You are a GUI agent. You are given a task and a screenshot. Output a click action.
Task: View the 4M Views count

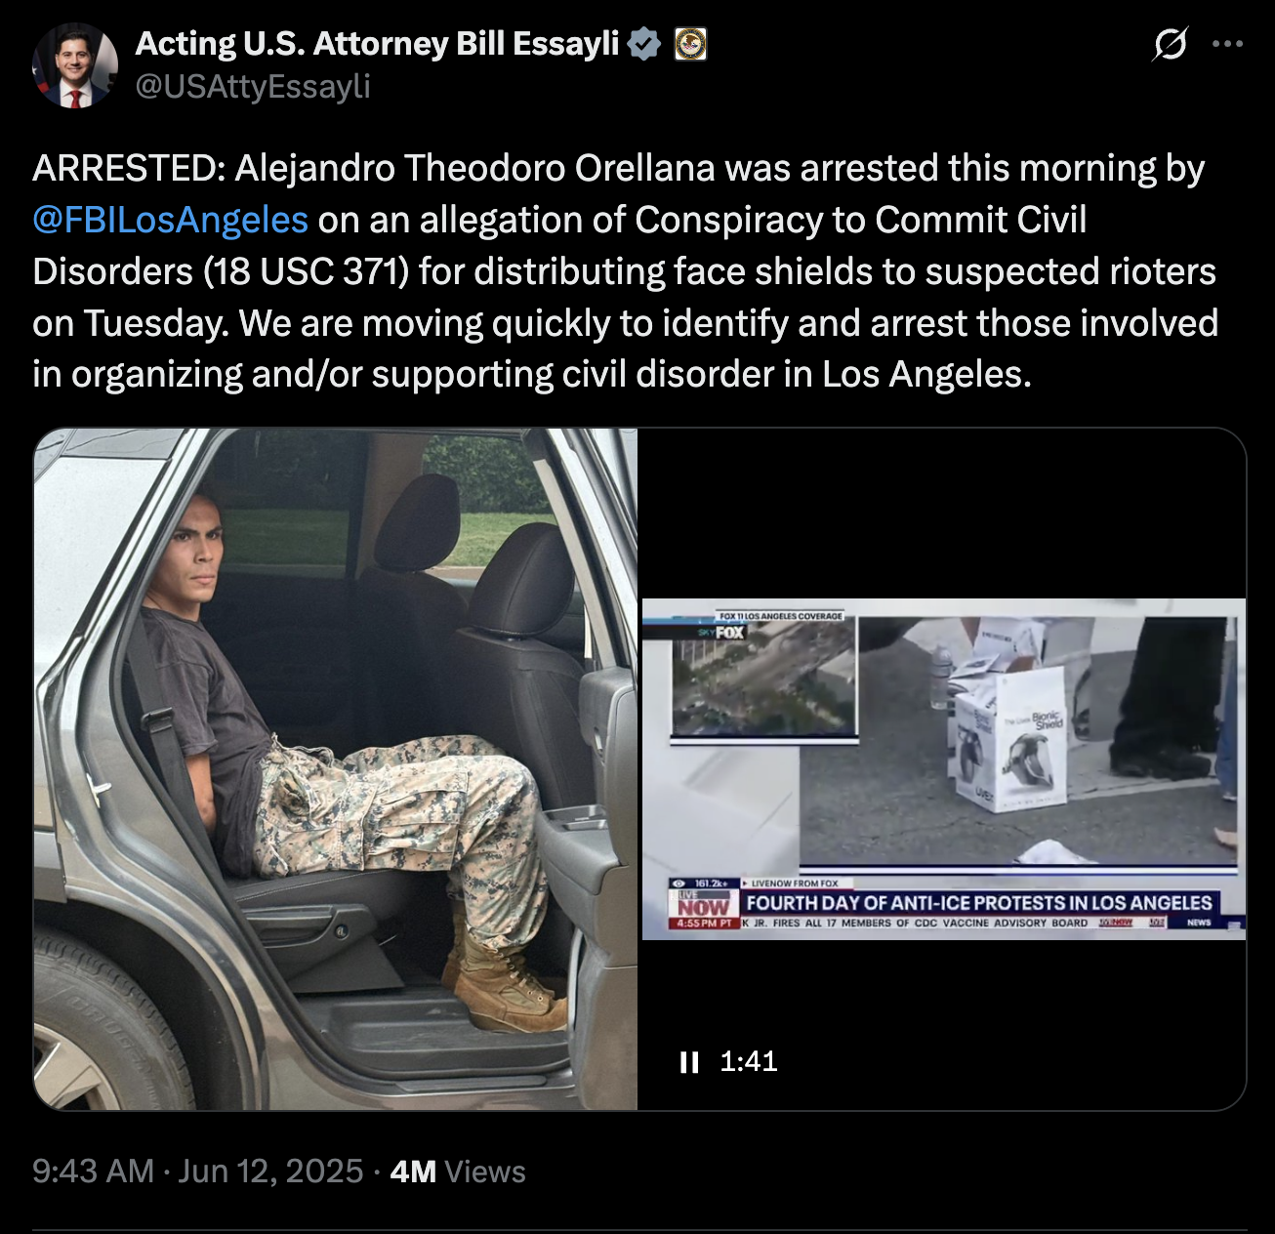click(x=458, y=1171)
